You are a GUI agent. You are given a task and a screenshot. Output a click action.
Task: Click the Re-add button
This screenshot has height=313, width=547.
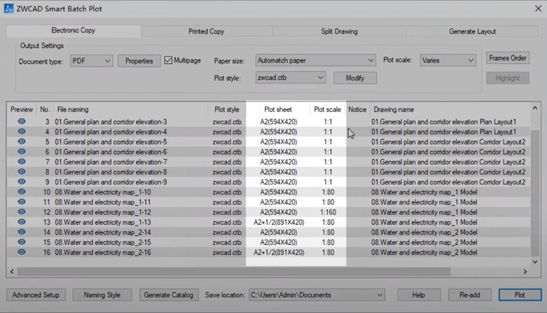click(470, 295)
